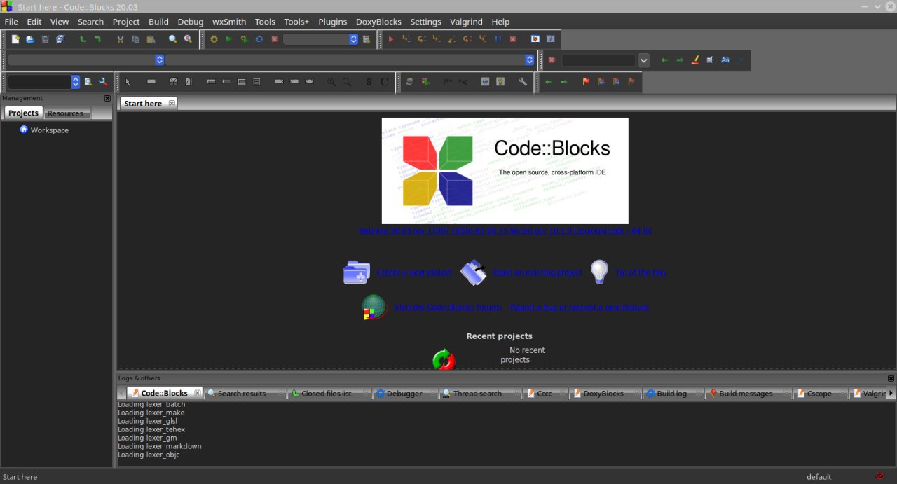
Task: Click the Stop debugger icon
Action: click(x=513, y=39)
